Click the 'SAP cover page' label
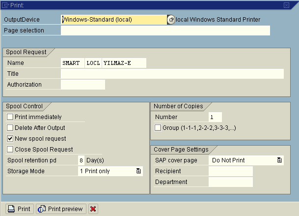 (176, 160)
